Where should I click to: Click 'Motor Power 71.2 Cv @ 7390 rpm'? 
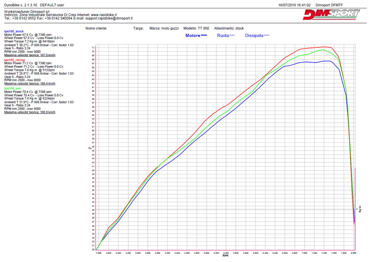[28, 63]
